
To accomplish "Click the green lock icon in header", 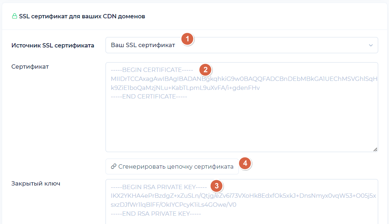I will tap(14, 16).
